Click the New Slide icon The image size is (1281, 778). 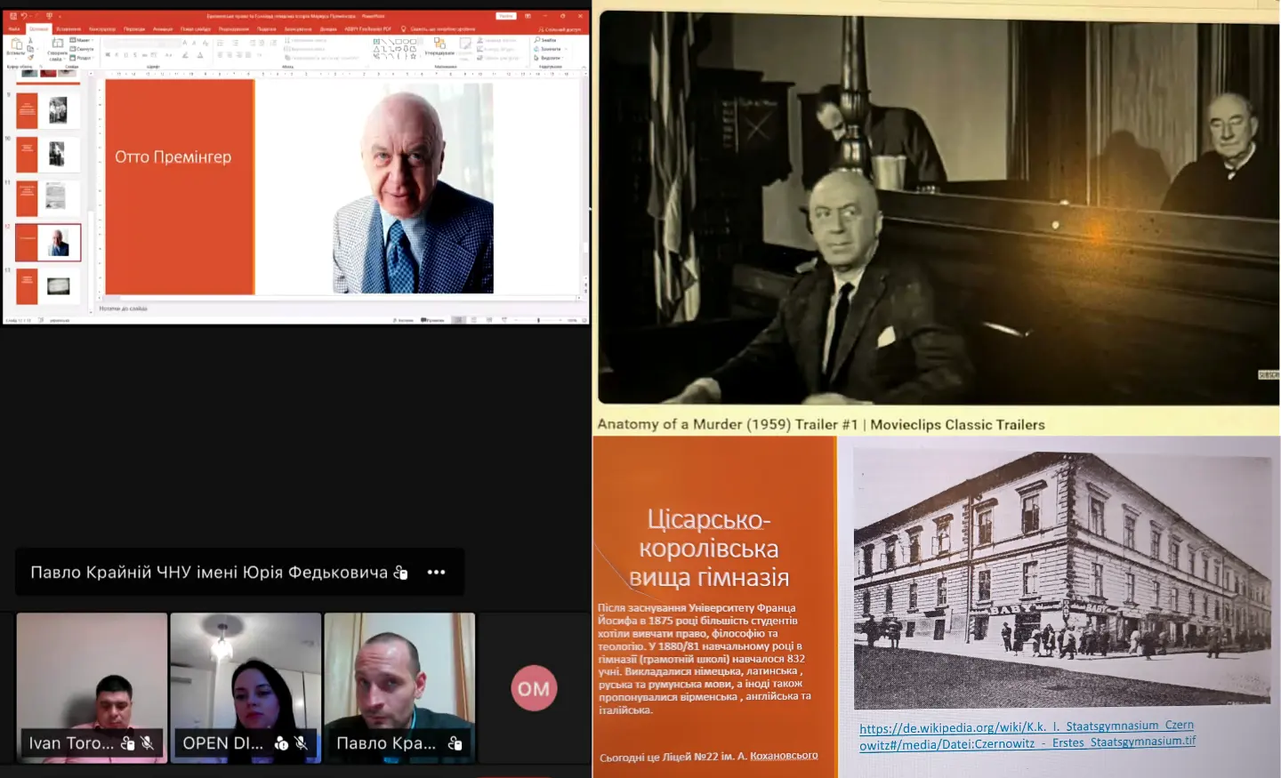(58, 43)
